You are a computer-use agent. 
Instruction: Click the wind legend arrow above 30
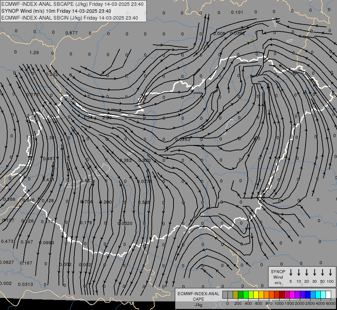click(x=315, y=272)
